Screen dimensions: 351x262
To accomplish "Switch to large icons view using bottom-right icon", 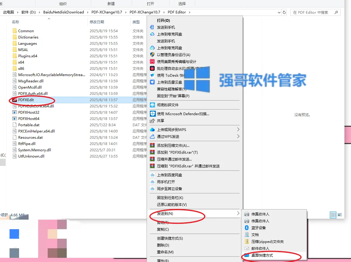I will tap(340, 215).
